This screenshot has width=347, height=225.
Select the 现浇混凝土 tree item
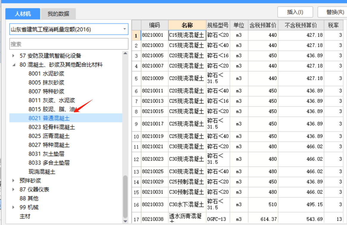point(34,171)
